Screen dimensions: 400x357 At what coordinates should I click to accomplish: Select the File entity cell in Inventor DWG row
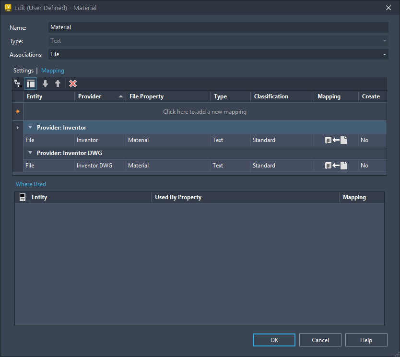click(x=49, y=166)
